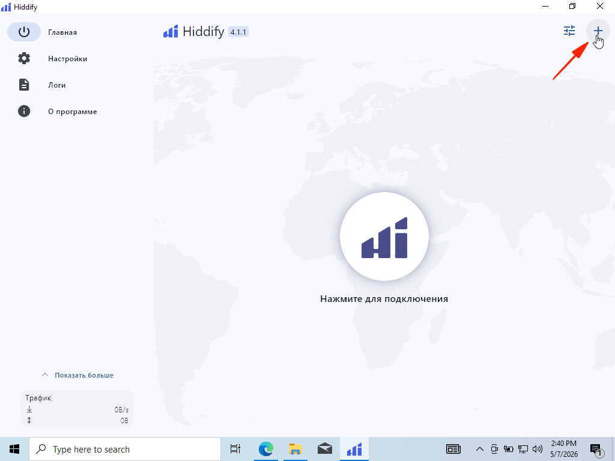The image size is (615, 461).
Task: Select the Главная power icon
Action: 24,32
